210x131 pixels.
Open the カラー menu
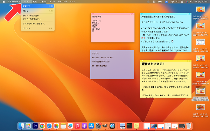click(x=52, y=2)
